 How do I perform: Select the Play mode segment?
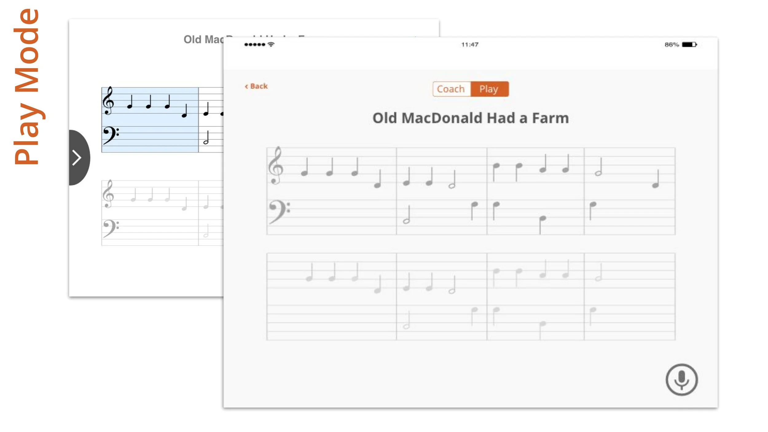click(x=489, y=89)
